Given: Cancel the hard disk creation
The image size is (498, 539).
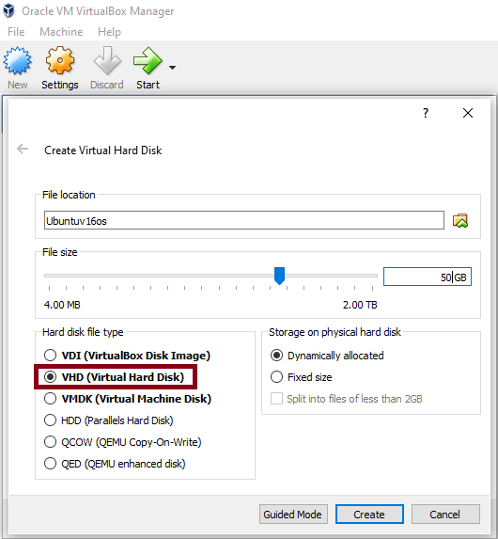Looking at the screenshot, I should [x=445, y=515].
